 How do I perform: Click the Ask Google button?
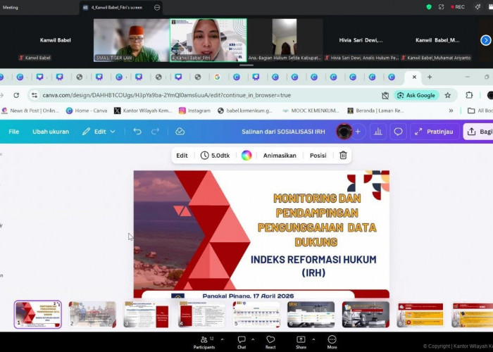[417, 95]
